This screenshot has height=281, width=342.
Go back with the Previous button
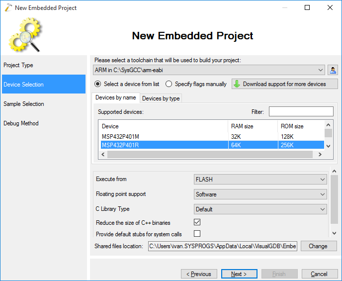click(199, 274)
